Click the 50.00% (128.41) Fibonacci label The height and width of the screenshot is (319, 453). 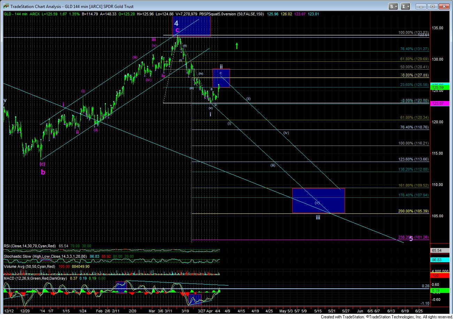point(415,67)
